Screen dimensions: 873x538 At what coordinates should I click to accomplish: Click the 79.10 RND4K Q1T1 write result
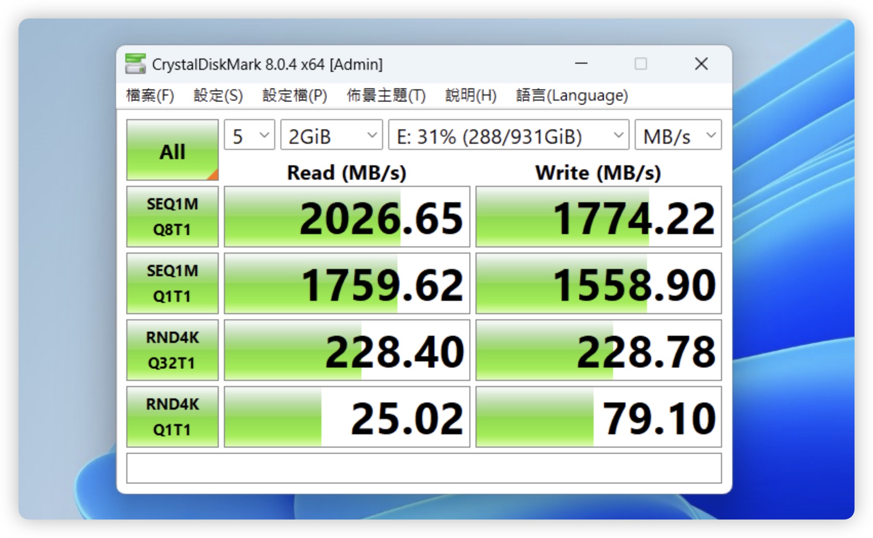coord(599,417)
